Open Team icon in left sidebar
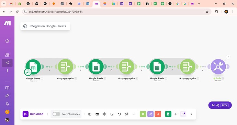 (7, 55)
